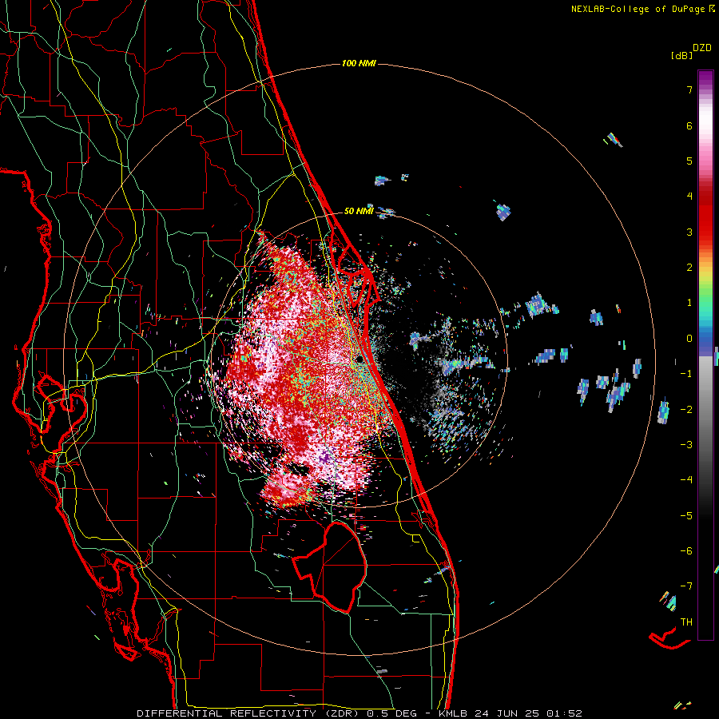Click the NEXLAB-College of DuPage watermark text
Screen dimensions: 719x719
[x=642, y=9]
